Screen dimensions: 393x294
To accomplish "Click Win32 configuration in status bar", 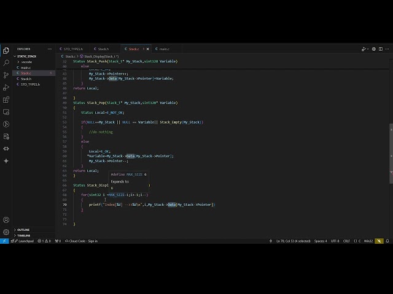I will (x=368, y=241).
